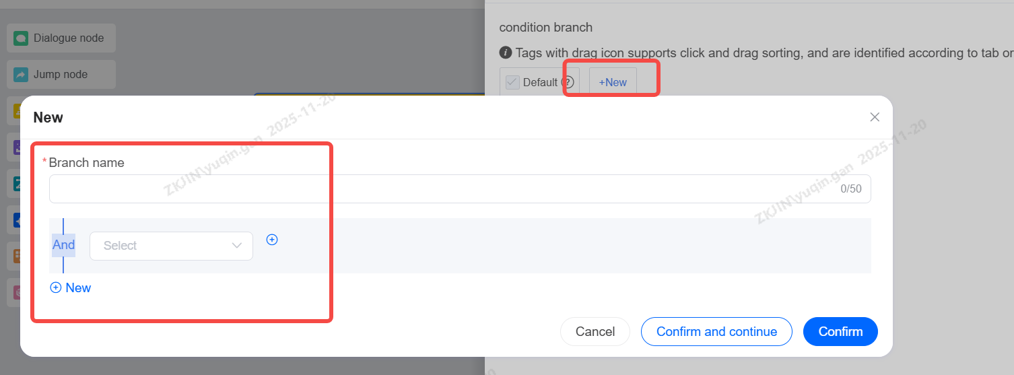The width and height of the screenshot is (1014, 375).
Task: Close the New dialog with the X
Action: point(875,117)
